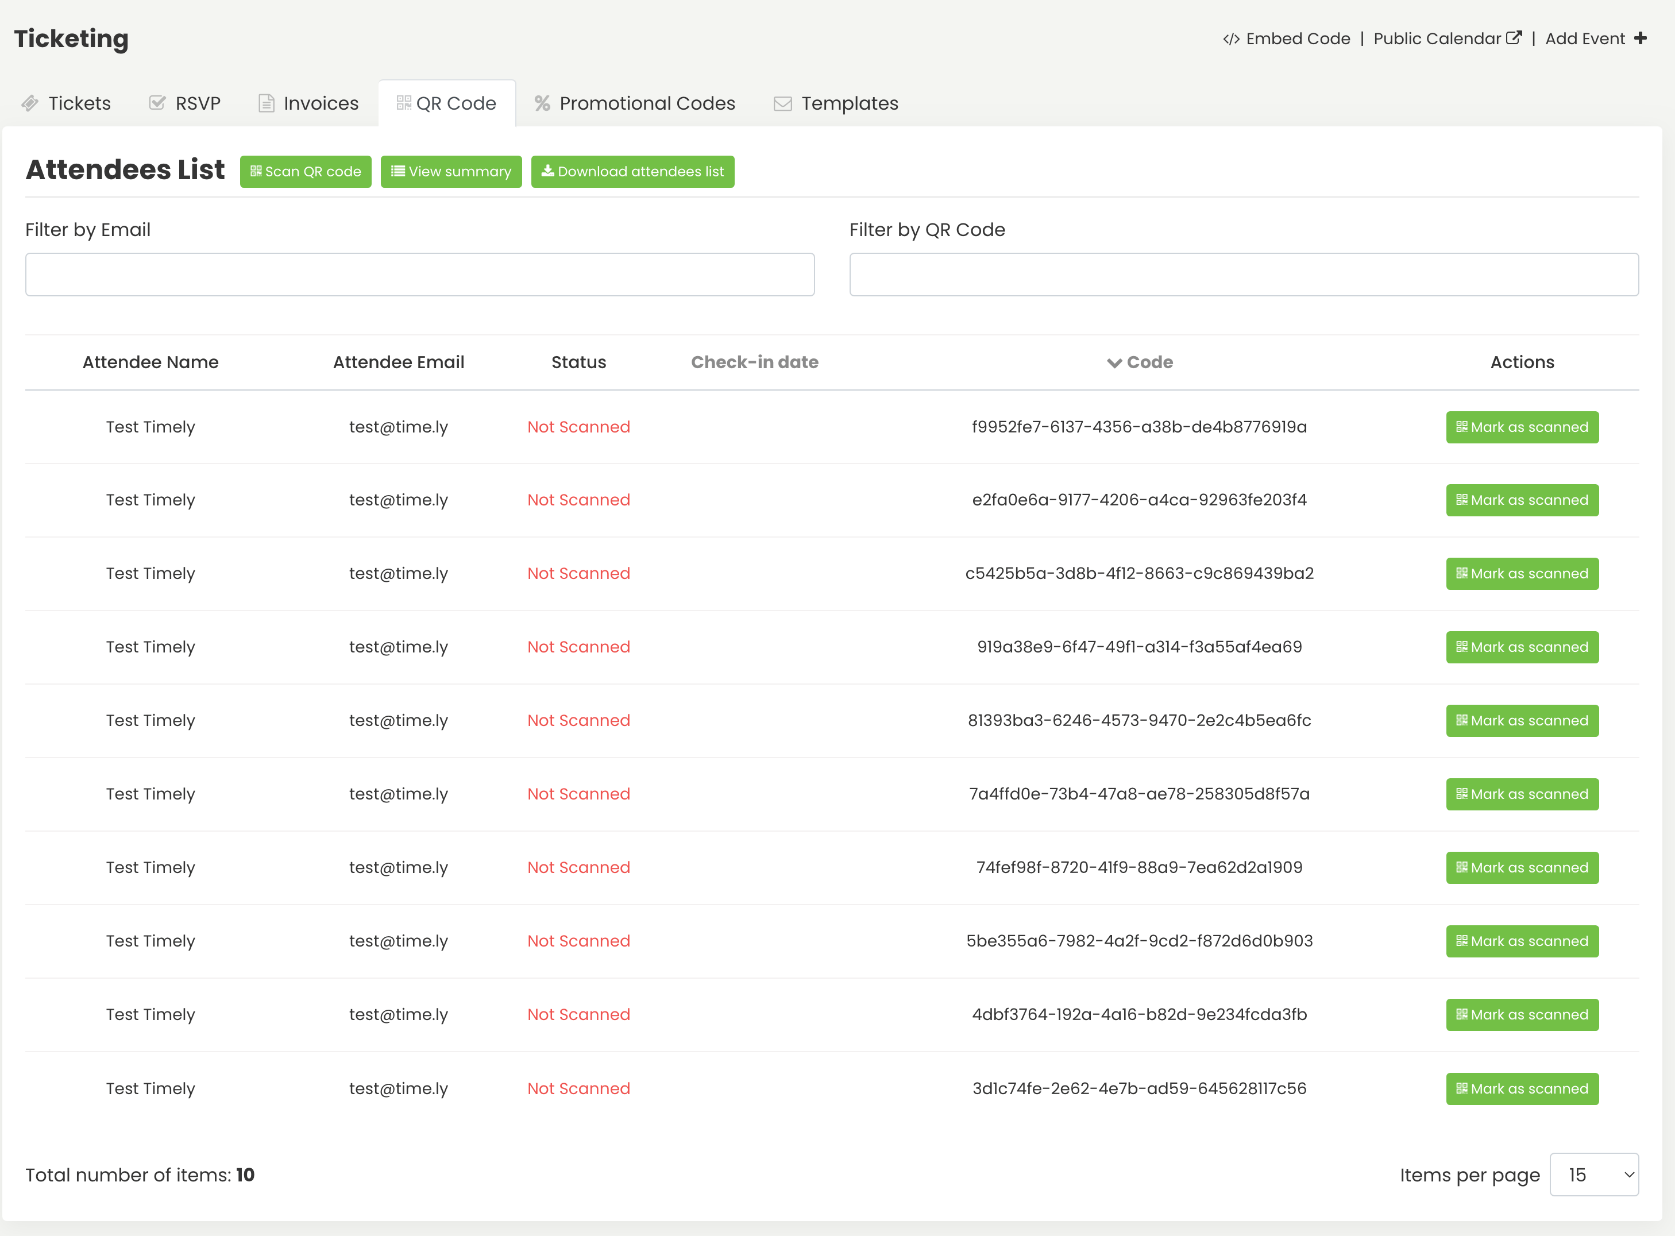Image resolution: width=1675 pixels, height=1236 pixels.
Task: Open the Public Calendar link
Action: (1447, 38)
